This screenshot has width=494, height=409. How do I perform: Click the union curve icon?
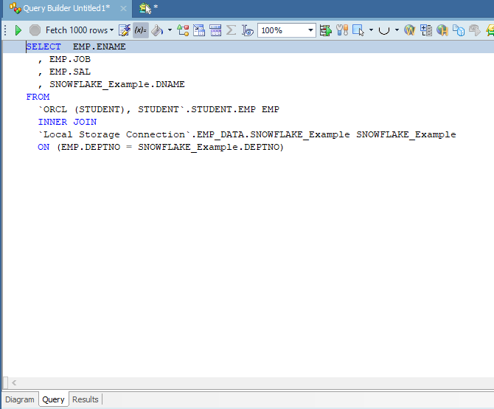point(384,30)
